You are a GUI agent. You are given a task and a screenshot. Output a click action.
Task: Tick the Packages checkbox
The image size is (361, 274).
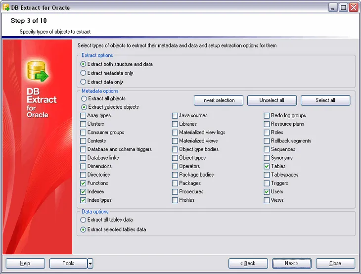[175, 183]
